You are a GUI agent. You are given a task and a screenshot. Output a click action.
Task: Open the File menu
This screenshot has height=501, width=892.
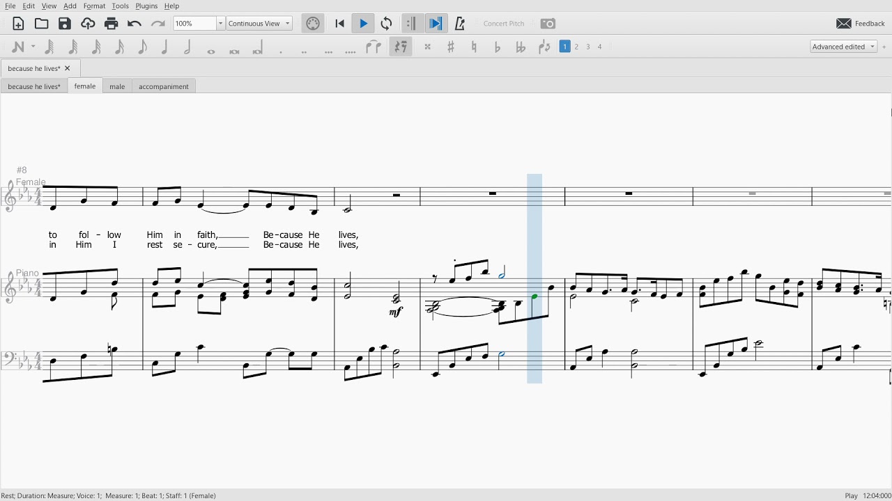[10, 6]
